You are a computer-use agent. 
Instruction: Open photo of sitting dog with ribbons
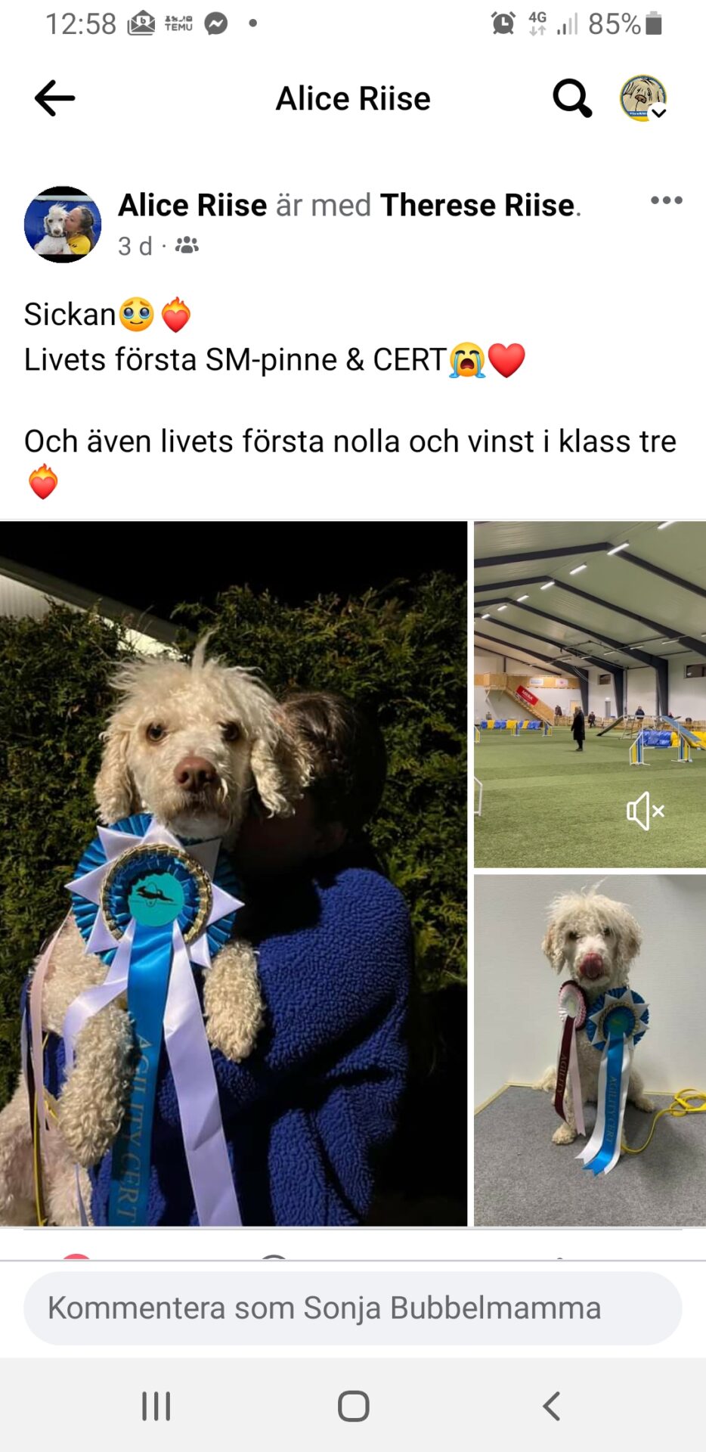(590, 1050)
